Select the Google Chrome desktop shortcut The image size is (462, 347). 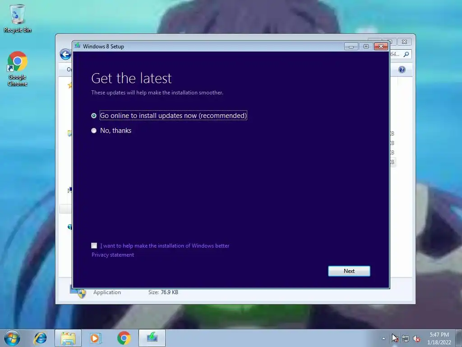18,69
